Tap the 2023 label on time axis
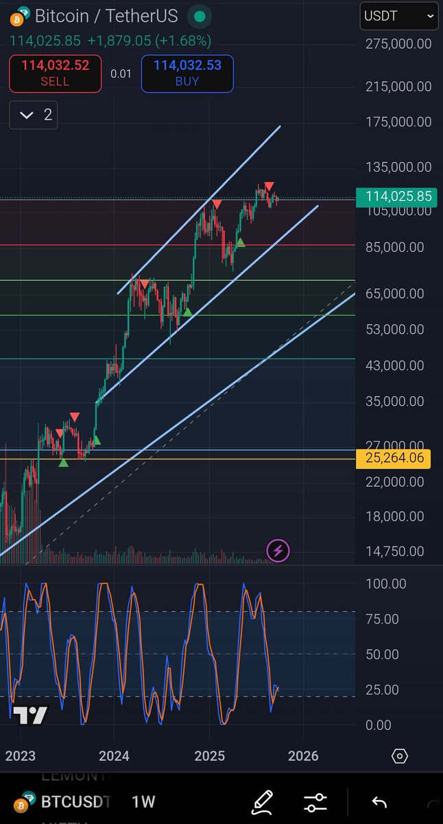The image size is (443, 824). pos(20,756)
